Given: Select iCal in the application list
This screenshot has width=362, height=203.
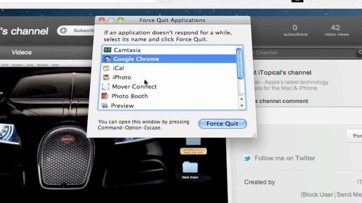Looking at the screenshot, I should pos(169,68).
